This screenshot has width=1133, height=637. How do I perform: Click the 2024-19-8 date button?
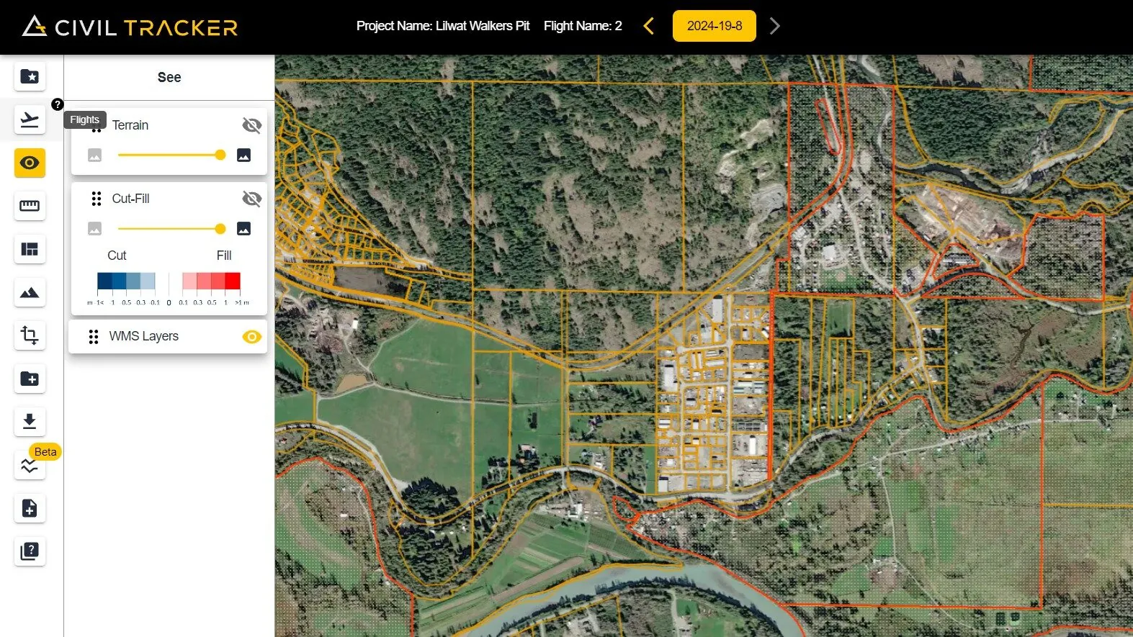pyautogui.click(x=714, y=26)
